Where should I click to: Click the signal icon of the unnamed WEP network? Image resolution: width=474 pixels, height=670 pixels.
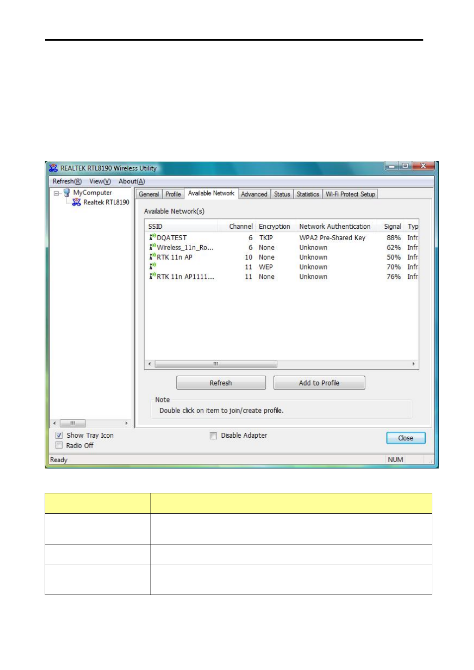tap(153, 266)
